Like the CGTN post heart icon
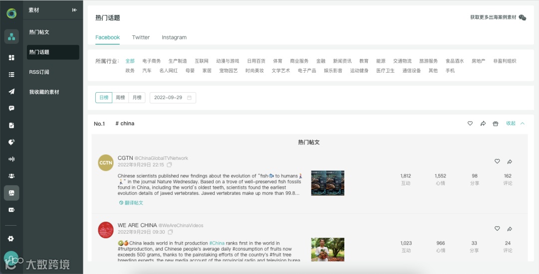Image resolution: width=539 pixels, height=274 pixels. (497, 161)
